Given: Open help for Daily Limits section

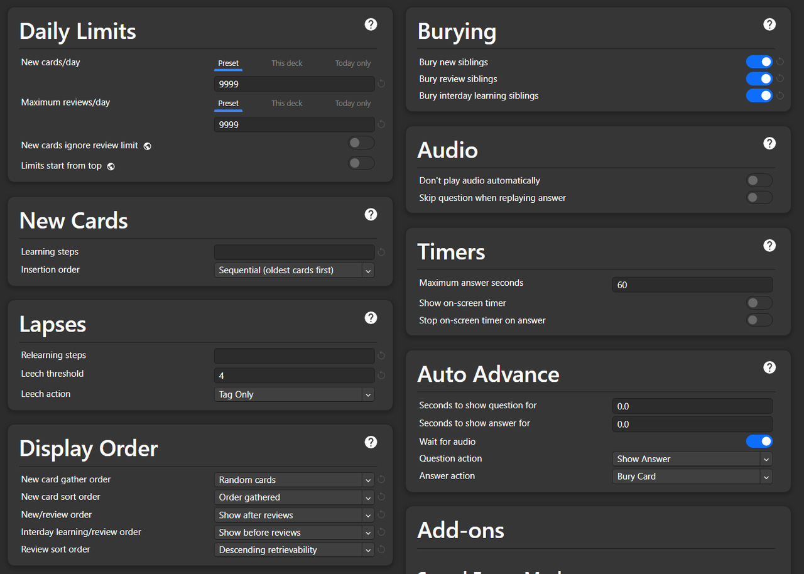Looking at the screenshot, I should 371,24.
